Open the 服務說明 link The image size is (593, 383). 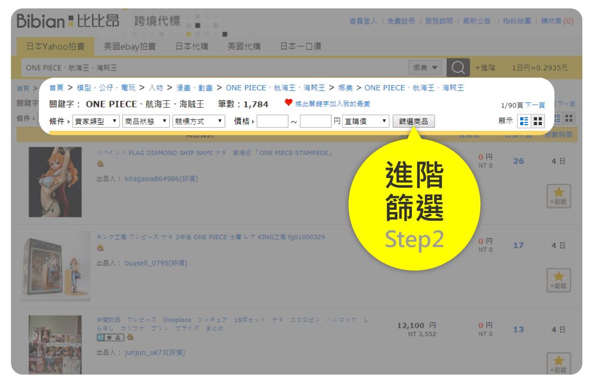tap(439, 21)
